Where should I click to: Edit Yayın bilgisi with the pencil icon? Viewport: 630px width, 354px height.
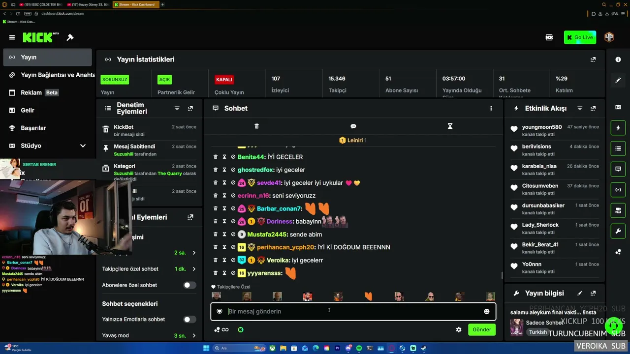(x=580, y=294)
